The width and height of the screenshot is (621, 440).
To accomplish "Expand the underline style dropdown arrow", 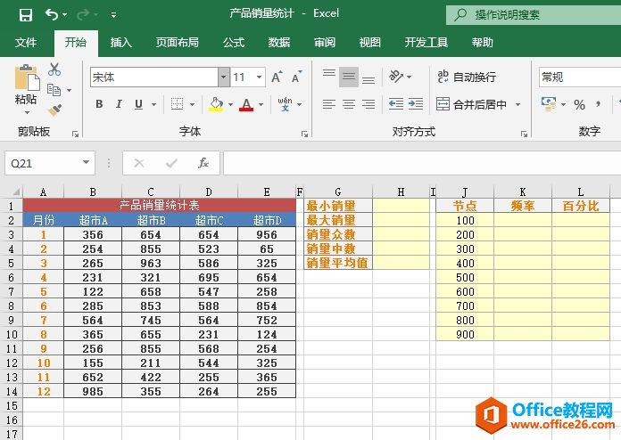I will point(154,104).
